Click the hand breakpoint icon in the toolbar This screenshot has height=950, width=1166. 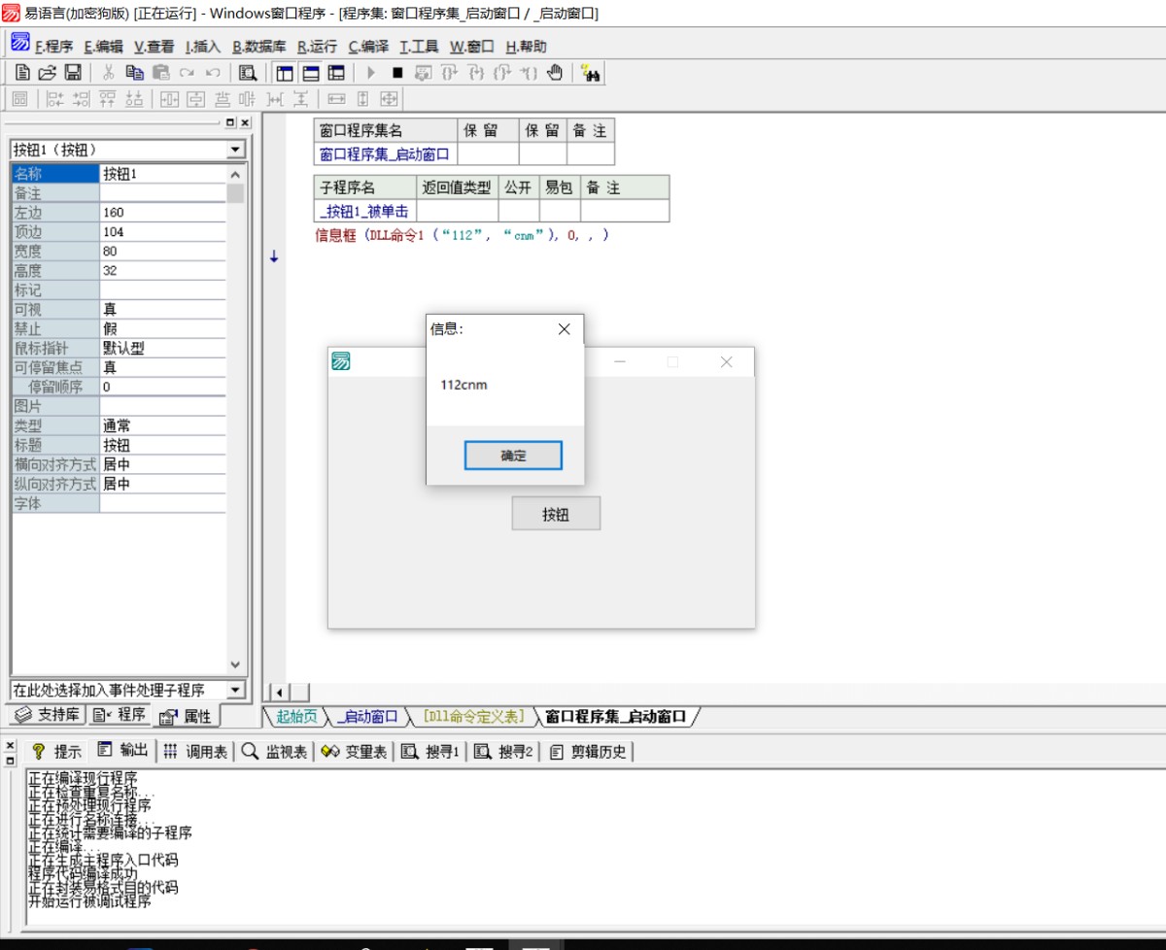point(555,73)
